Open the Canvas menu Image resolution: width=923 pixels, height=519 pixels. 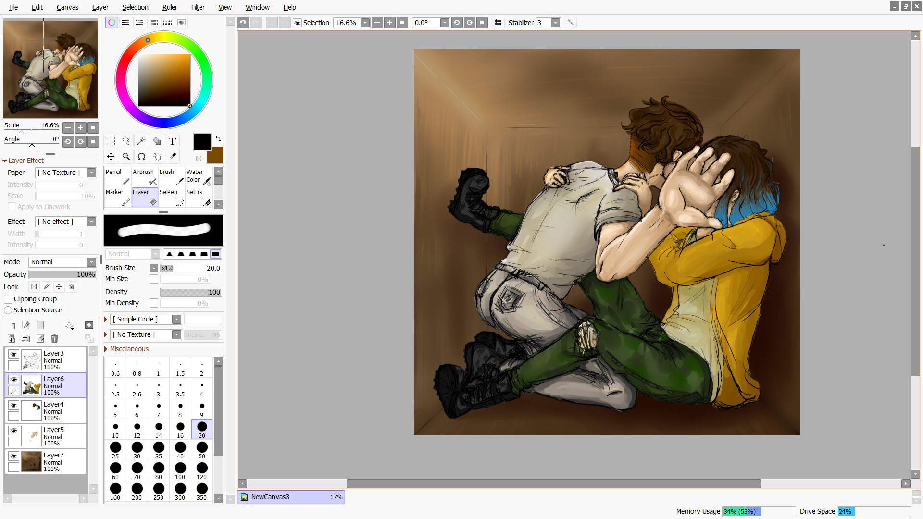[67, 7]
